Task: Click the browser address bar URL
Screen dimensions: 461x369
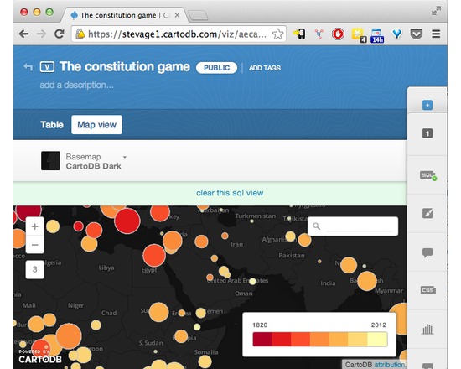Action: [177, 34]
